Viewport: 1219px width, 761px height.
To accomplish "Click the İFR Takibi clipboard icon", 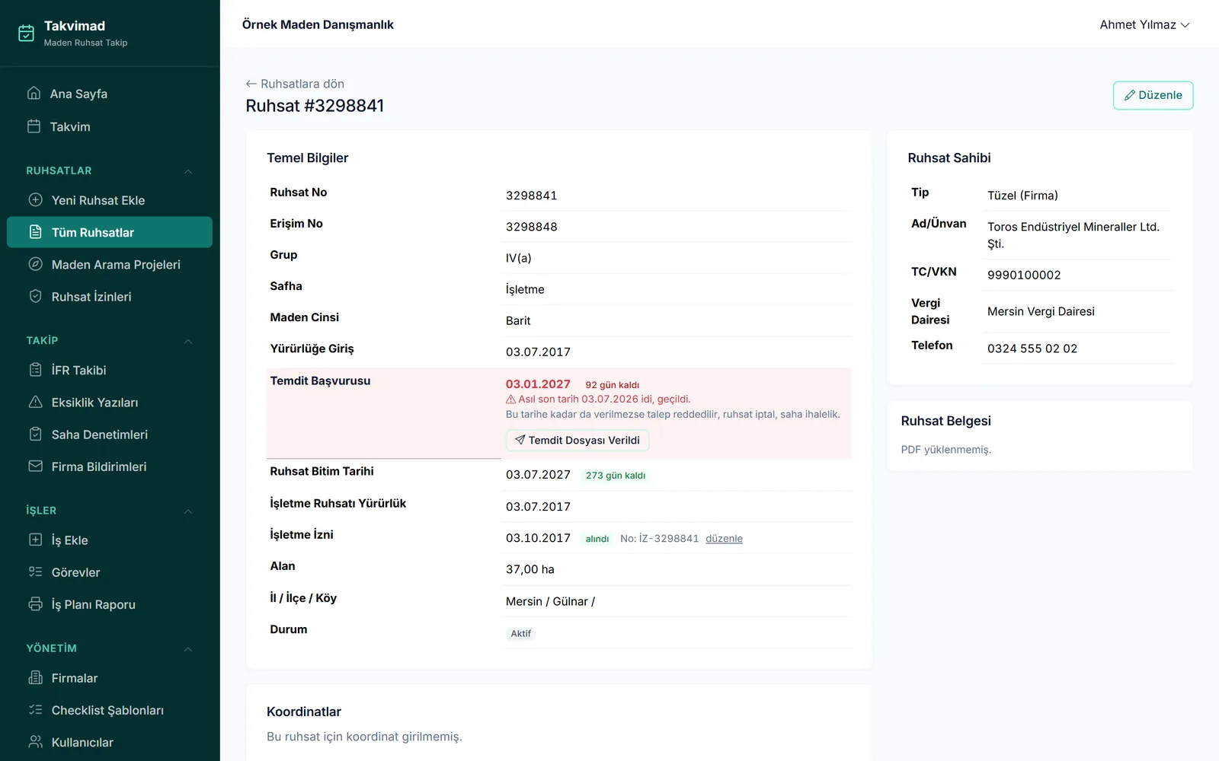I will tap(35, 370).
